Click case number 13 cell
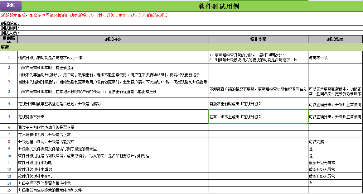The image size is (363, 194). point(9,177)
